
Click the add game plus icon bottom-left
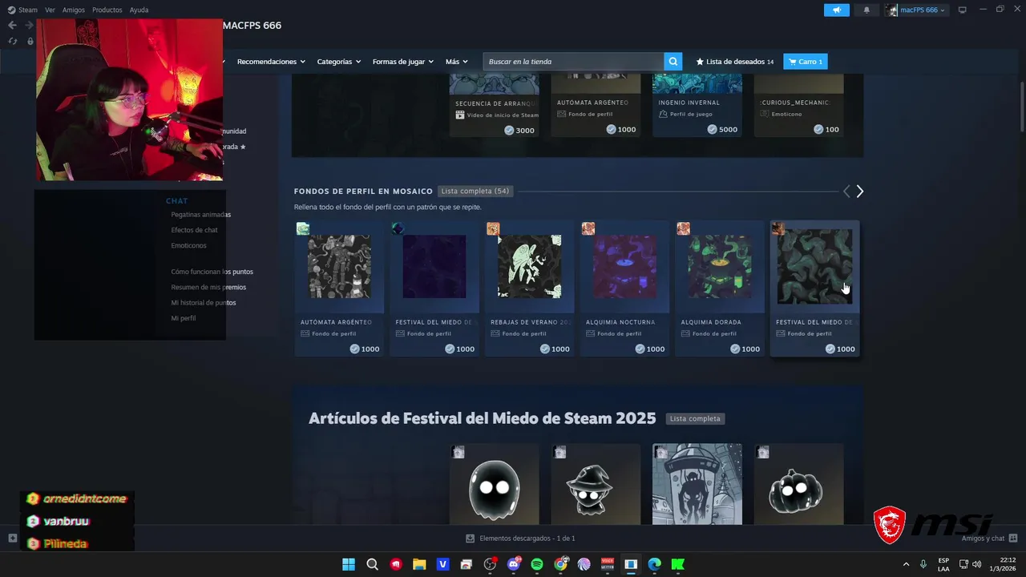click(x=12, y=539)
